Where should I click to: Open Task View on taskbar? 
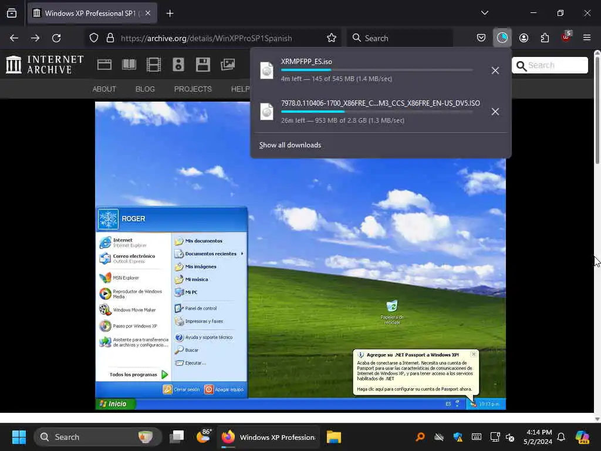tap(177, 437)
